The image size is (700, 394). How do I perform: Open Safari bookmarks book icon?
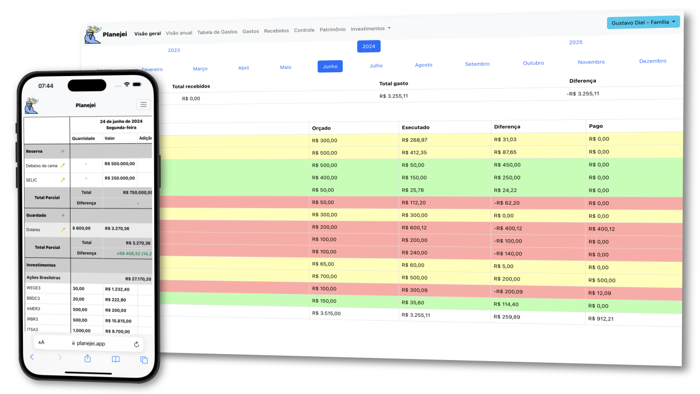pyautogui.click(x=116, y=360)
